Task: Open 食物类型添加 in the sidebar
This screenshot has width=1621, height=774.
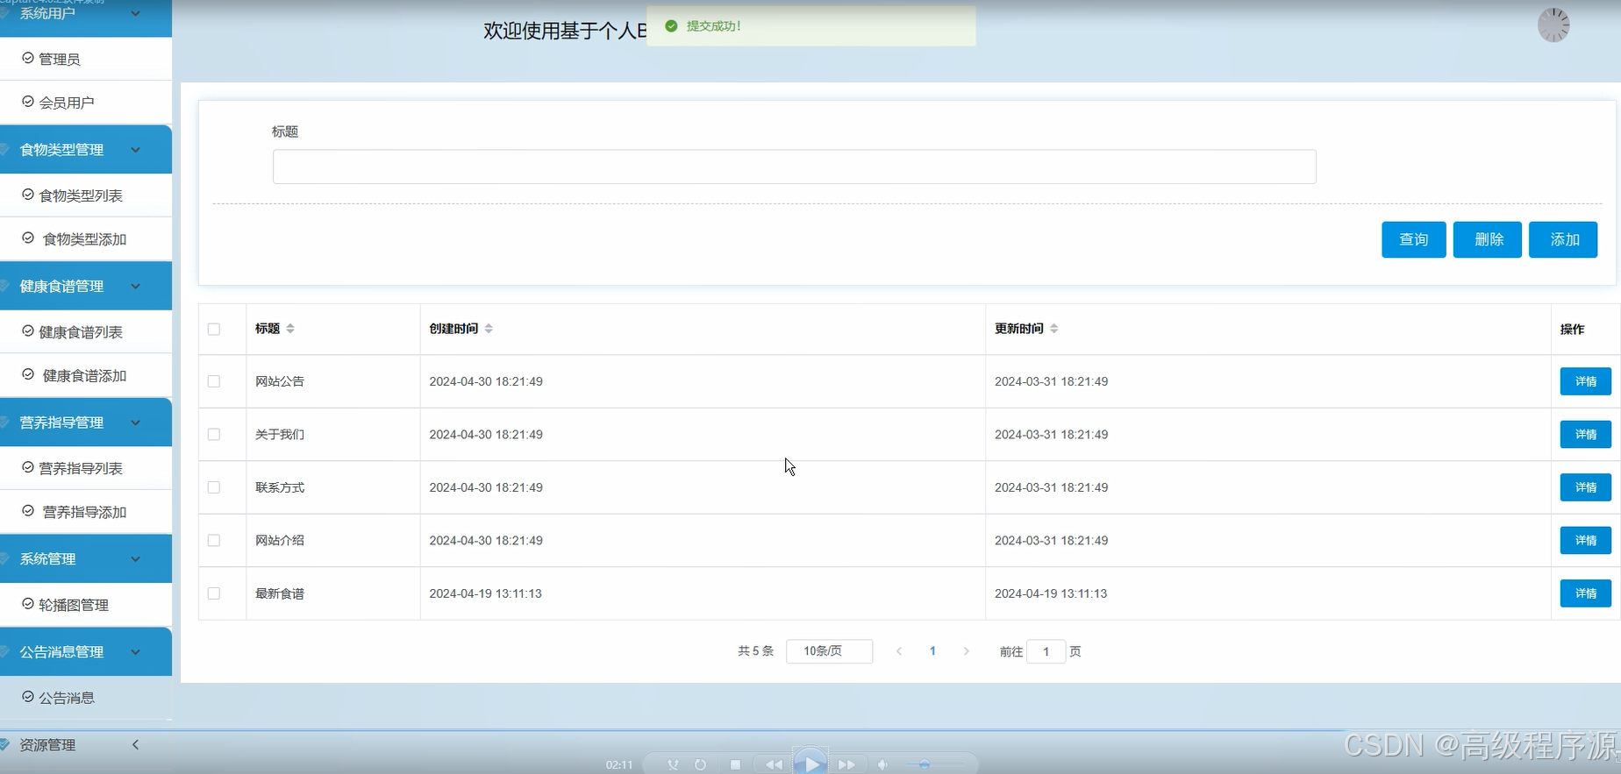Action: 86,239
